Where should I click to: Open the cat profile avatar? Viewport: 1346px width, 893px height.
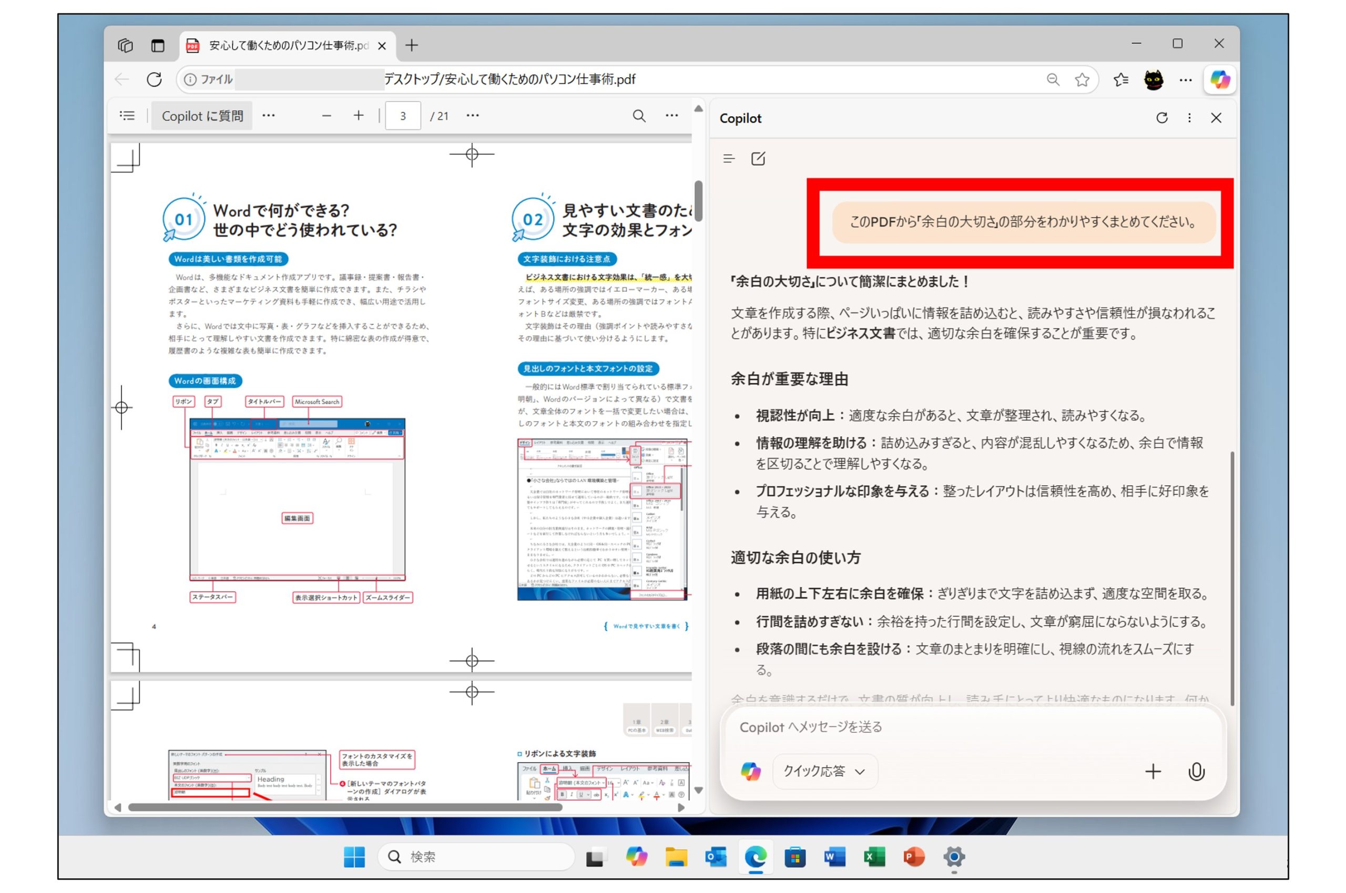click(x=1154, y=79)
